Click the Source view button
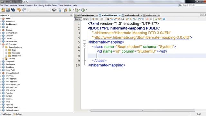 [78, 19]
